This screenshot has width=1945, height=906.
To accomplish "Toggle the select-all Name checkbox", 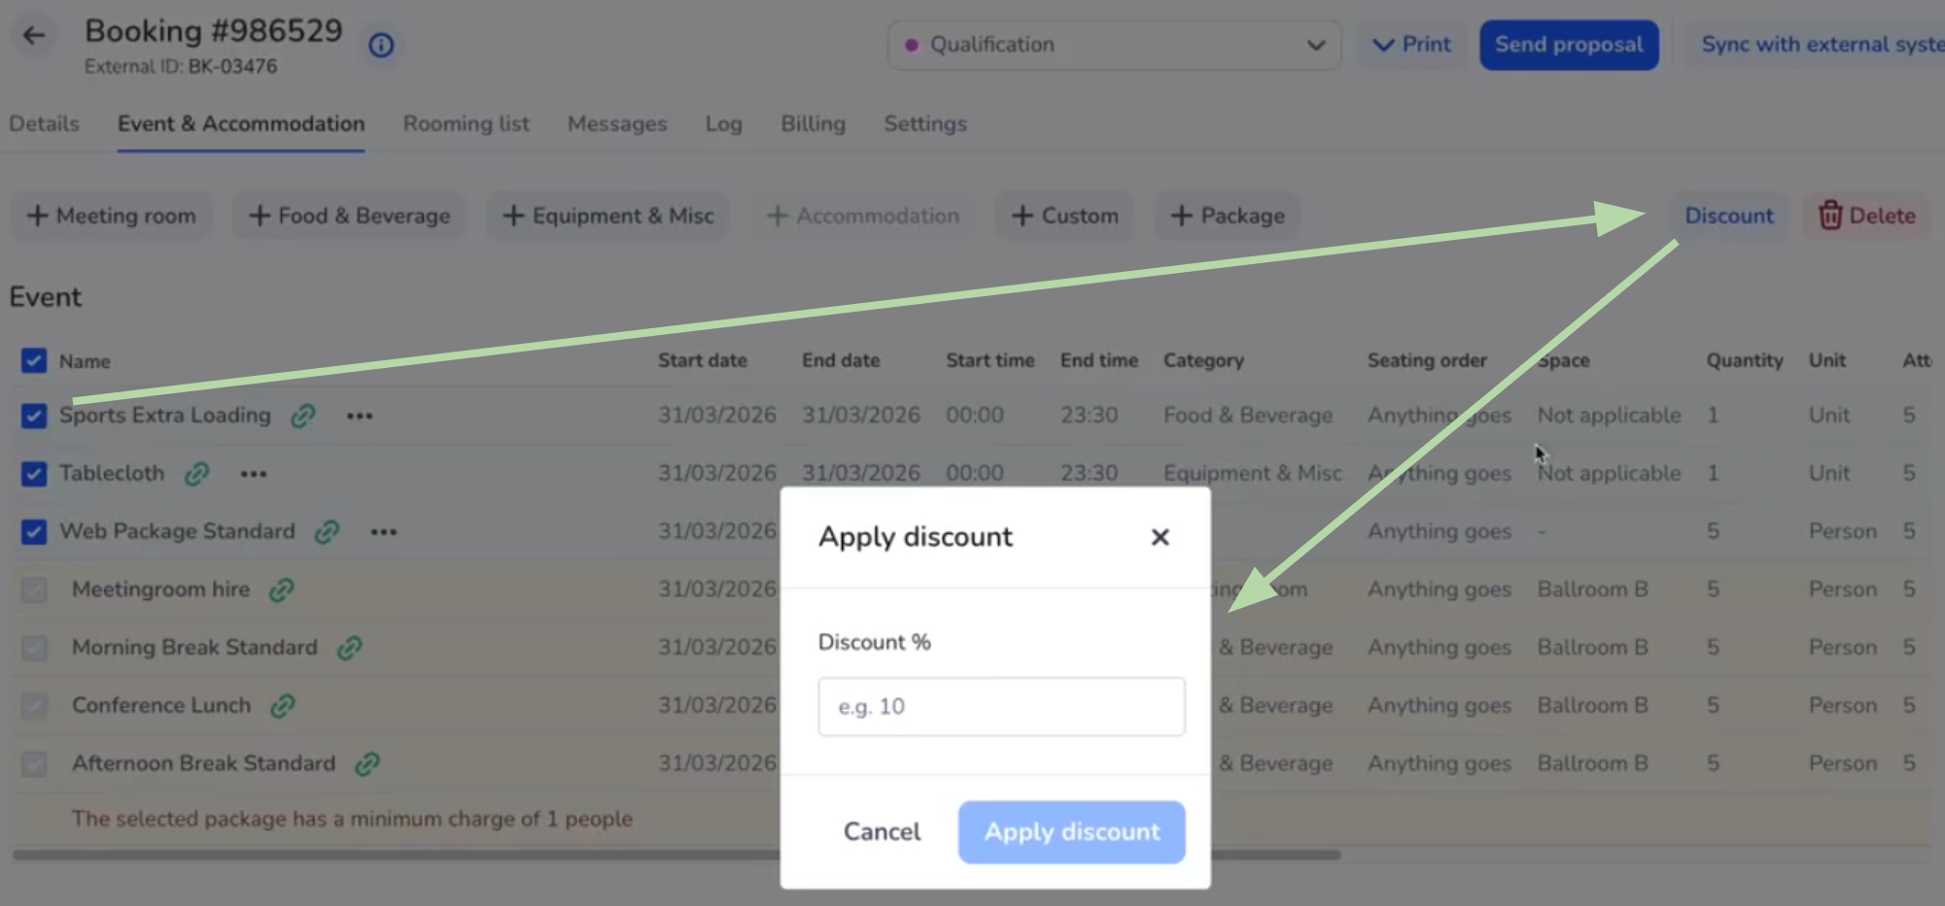I will point(34,361).
